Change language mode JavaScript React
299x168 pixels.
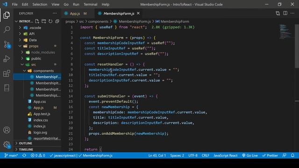pos(225,155)
